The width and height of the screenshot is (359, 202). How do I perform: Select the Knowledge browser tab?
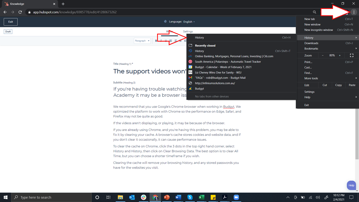tap(29, 4)
